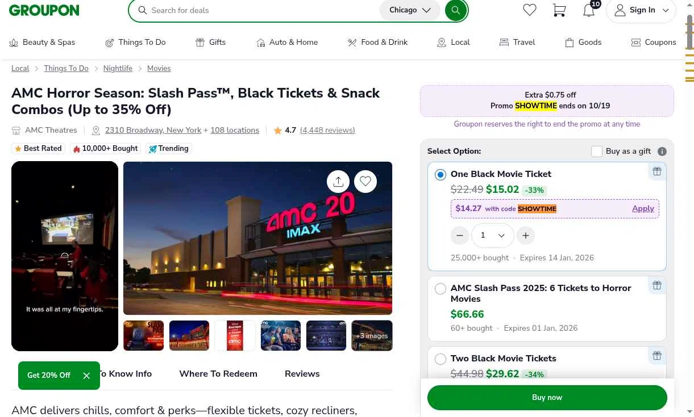Click the share icon on main image
694x417 pixels.
coord(338,182)
